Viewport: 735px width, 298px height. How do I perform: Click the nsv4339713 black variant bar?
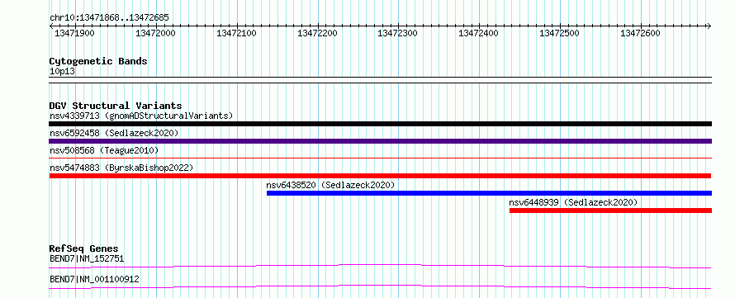(x=380, y=124)
